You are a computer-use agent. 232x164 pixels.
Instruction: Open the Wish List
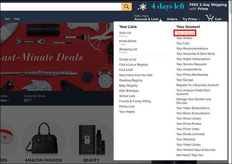(125, 33)
